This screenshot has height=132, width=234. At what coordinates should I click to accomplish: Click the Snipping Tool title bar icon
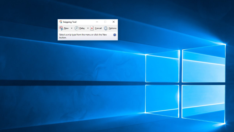click(x=61, y=22)
